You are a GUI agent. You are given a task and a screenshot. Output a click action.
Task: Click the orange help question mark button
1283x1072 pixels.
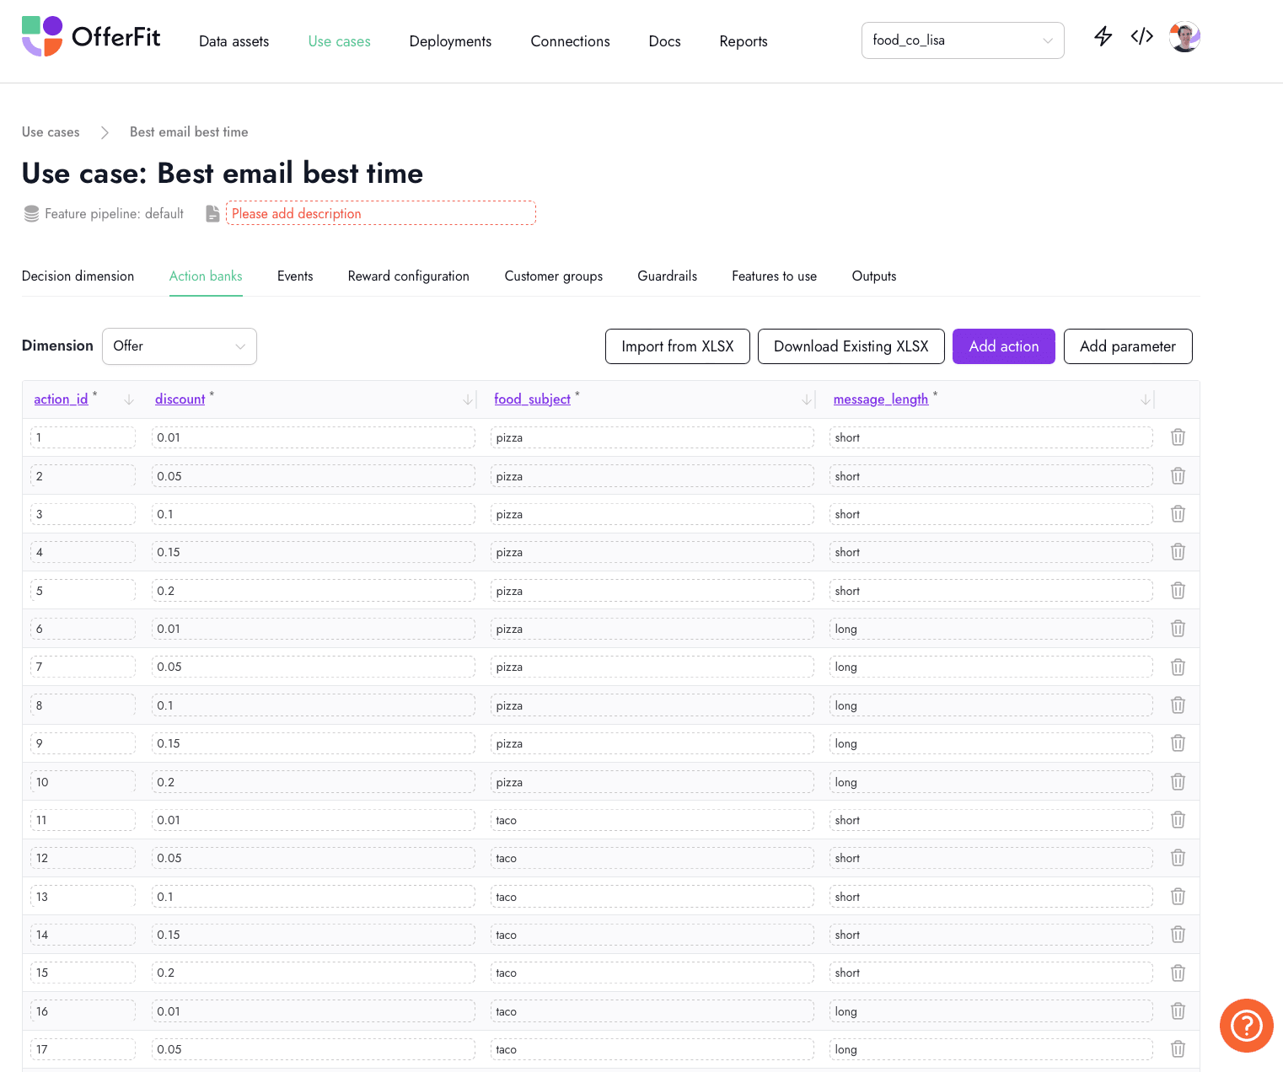[x=1246, y=1026]
